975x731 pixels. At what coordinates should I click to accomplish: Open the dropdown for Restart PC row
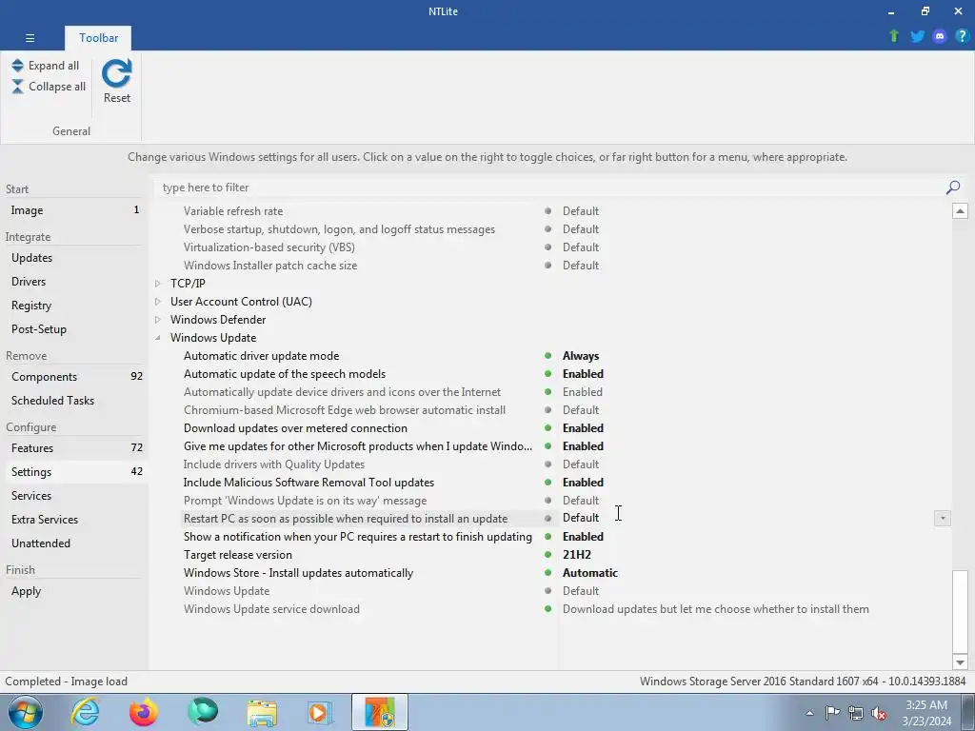pos(942,519)
